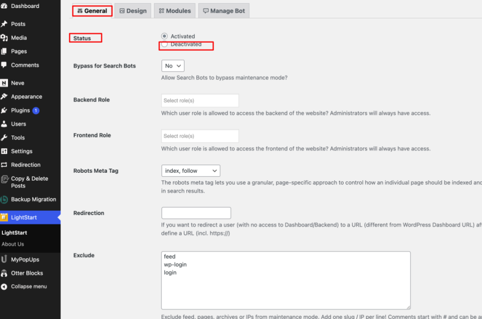This screenshot has width=482, height=319.
Task: Click into the Exclude textarea
Action: coord(286,280)
